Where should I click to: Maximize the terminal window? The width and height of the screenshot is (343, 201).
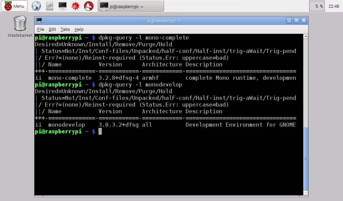(x=296, y=20)
